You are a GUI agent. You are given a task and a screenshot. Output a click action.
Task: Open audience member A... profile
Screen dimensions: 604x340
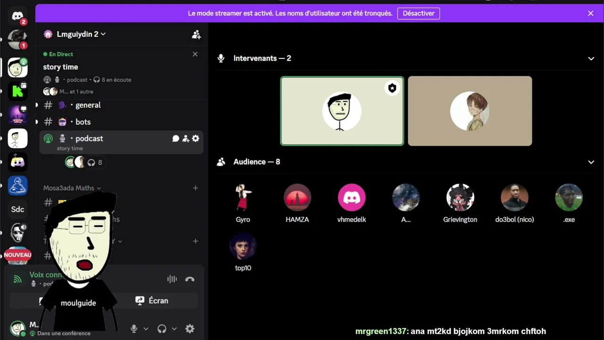tap(406, 203)
